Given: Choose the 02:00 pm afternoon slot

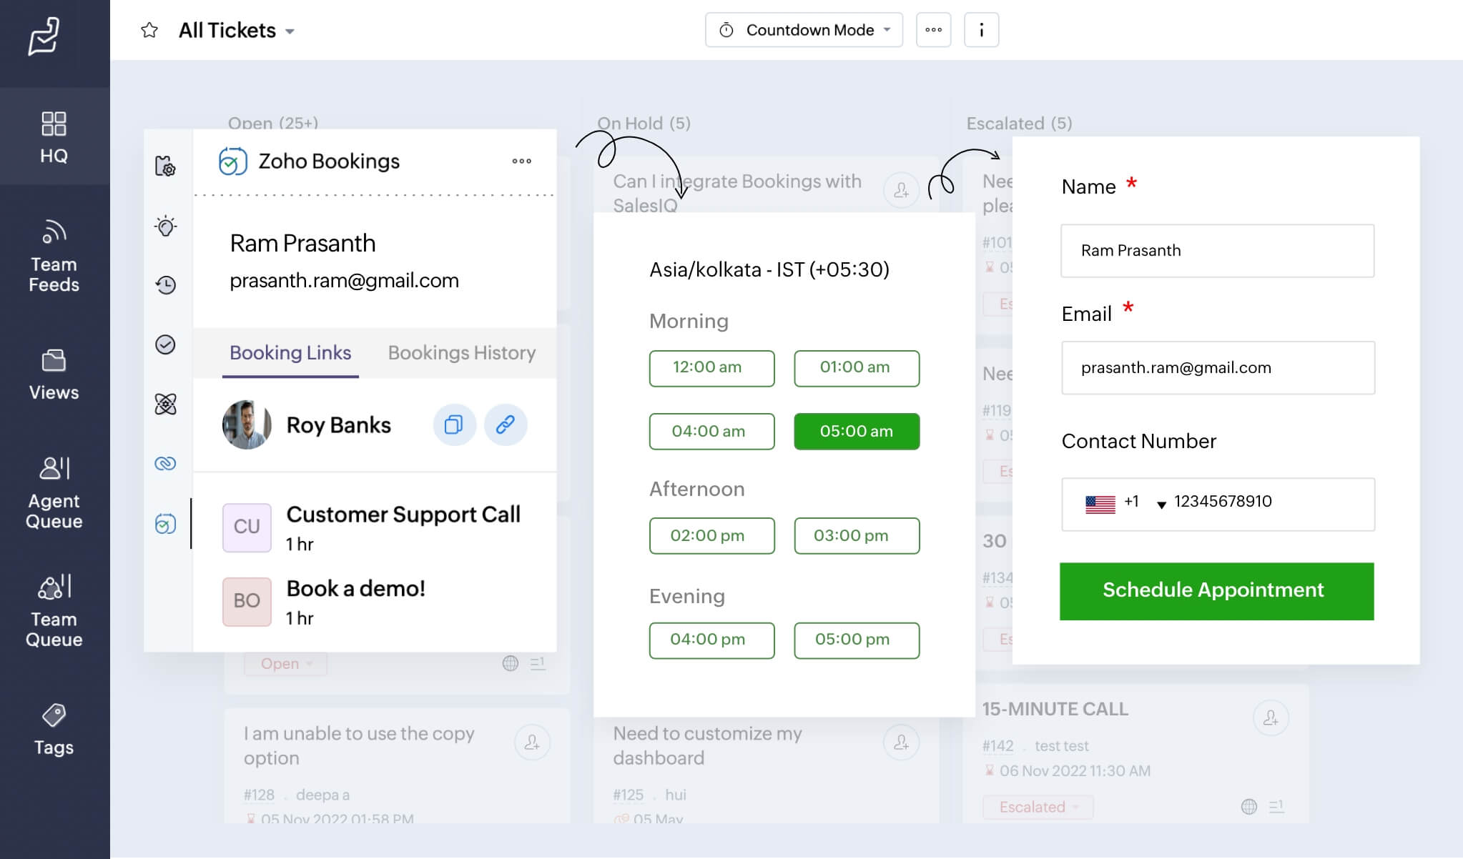Looking at the screenshot, I should (x=711, y=535).
